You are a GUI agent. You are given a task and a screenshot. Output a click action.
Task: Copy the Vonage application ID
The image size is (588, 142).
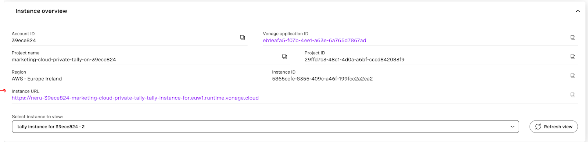(x=573, y=37)
